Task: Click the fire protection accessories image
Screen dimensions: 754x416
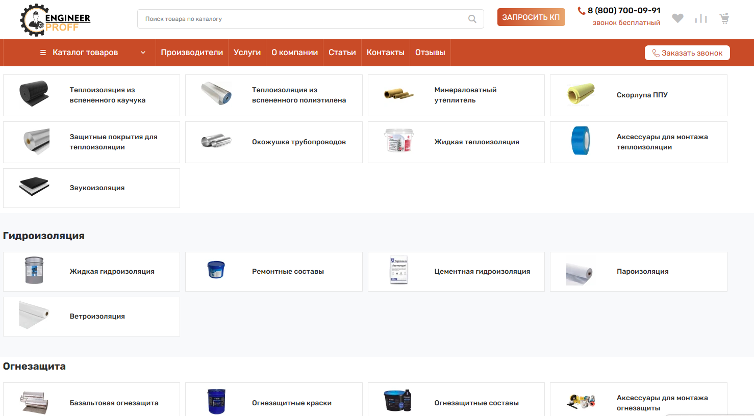Action: pyautogui.click(x=581, y=402)
